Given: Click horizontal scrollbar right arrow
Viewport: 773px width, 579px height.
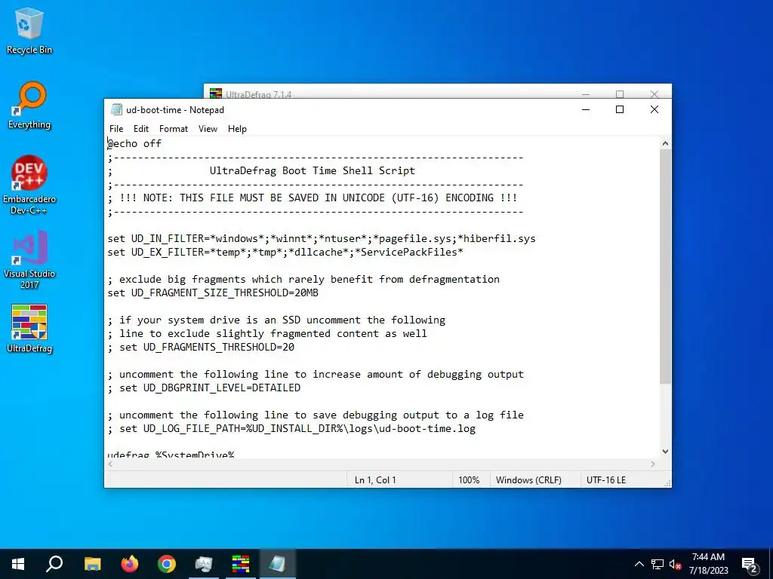Looking at the screenshot, I should click(x=653, y=464).
